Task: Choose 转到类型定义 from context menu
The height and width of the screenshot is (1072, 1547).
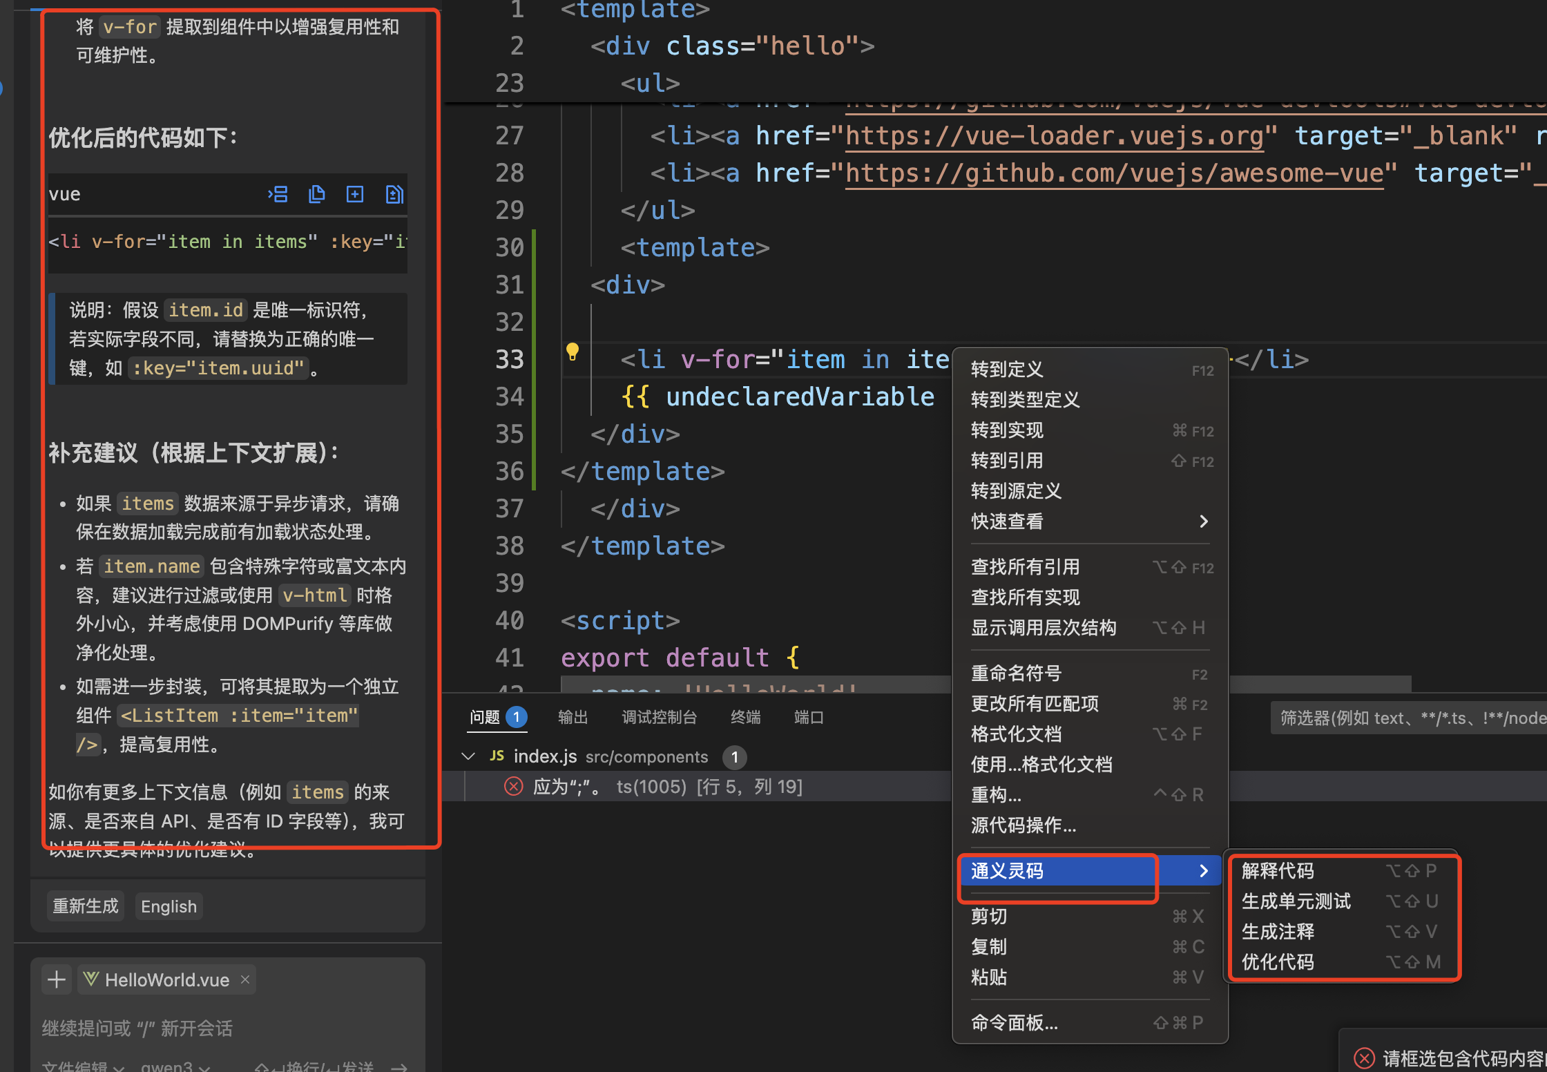Action: pos(1090,400)
